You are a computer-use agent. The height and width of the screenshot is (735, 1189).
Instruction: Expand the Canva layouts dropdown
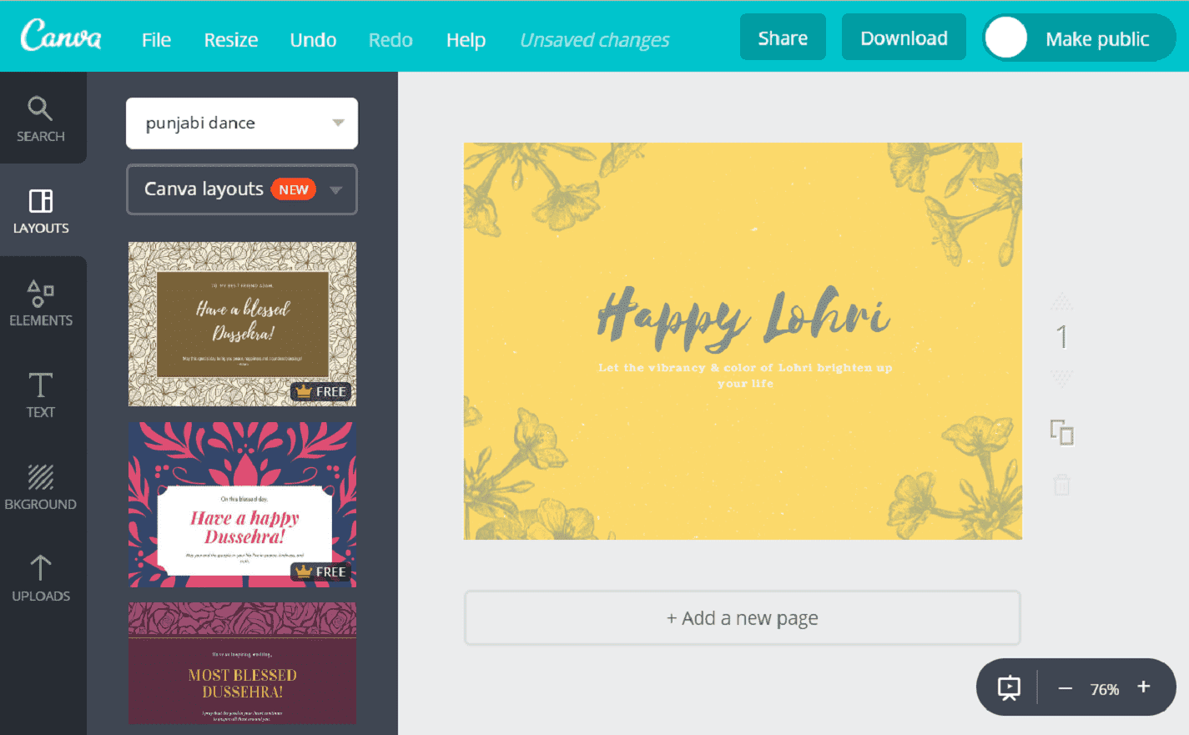335,190
